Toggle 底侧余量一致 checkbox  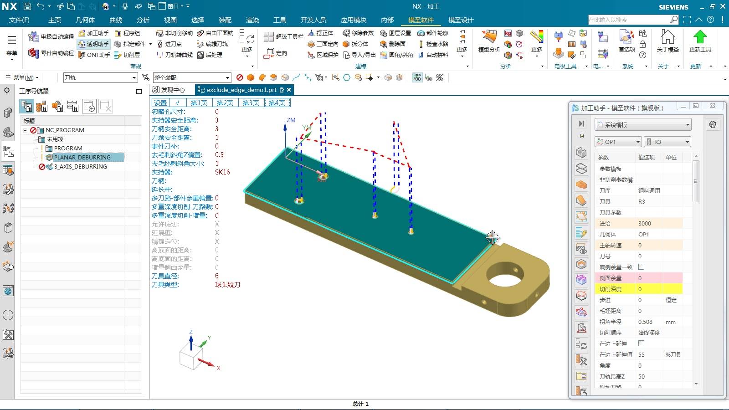pyautogui.click(x=642, y=267)
